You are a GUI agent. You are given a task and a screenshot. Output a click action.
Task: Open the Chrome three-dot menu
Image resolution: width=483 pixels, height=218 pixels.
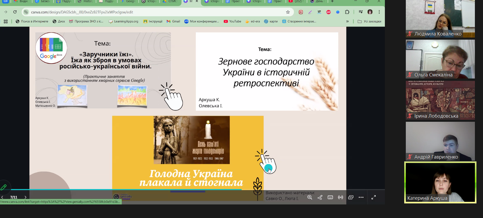pos(379,12)
